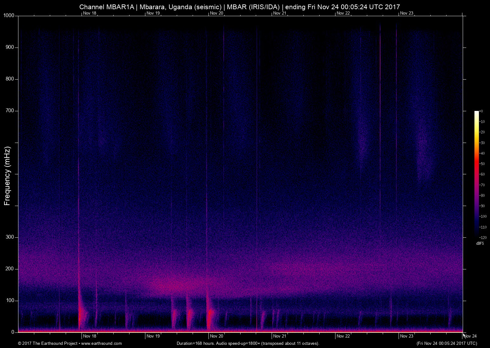This screenshot has height=348, width=490.
Task: Click the color scale gradient bar
Action: (x=476, y=174)
